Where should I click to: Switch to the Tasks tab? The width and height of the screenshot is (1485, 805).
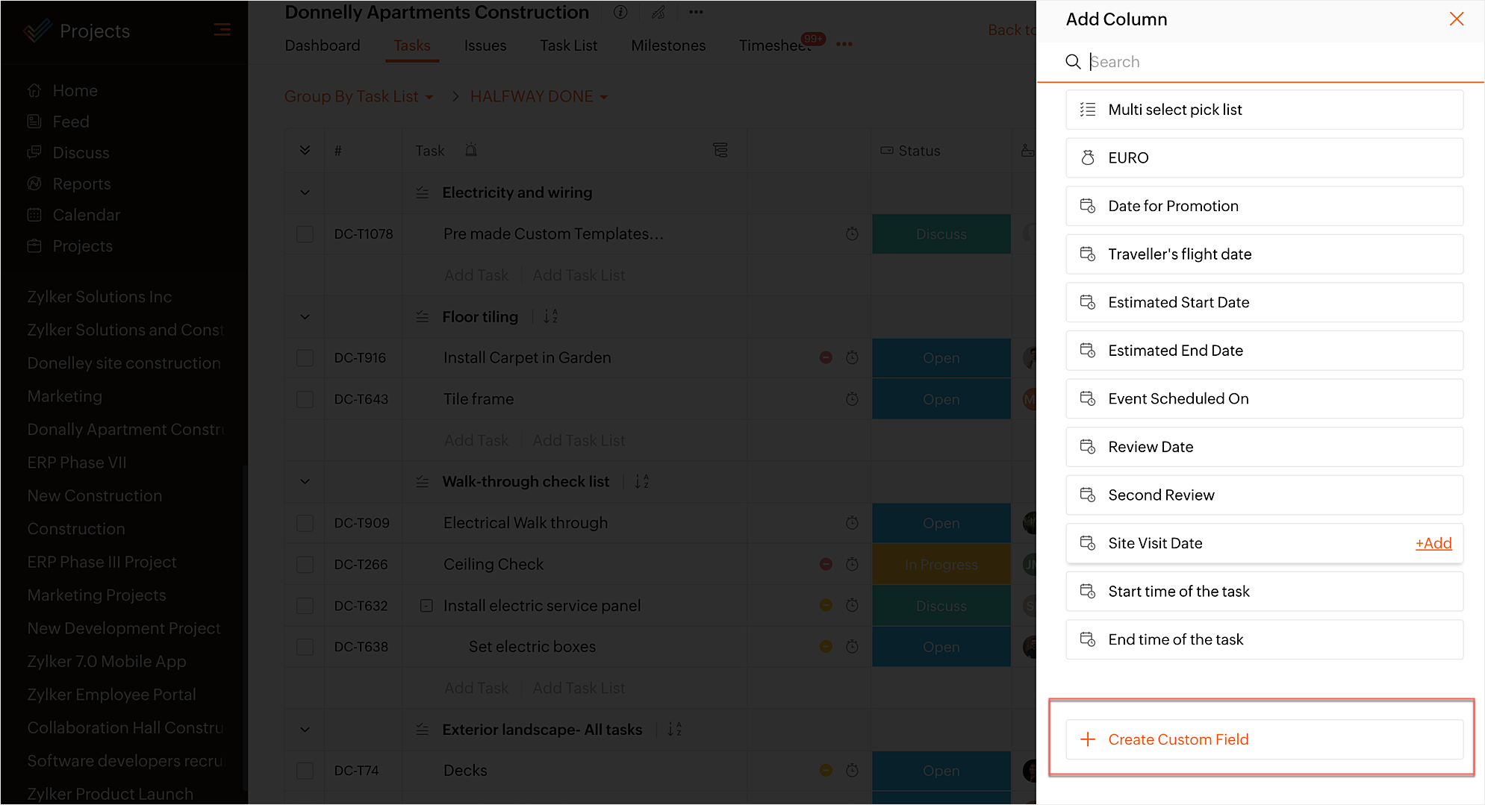click(412, 46)
